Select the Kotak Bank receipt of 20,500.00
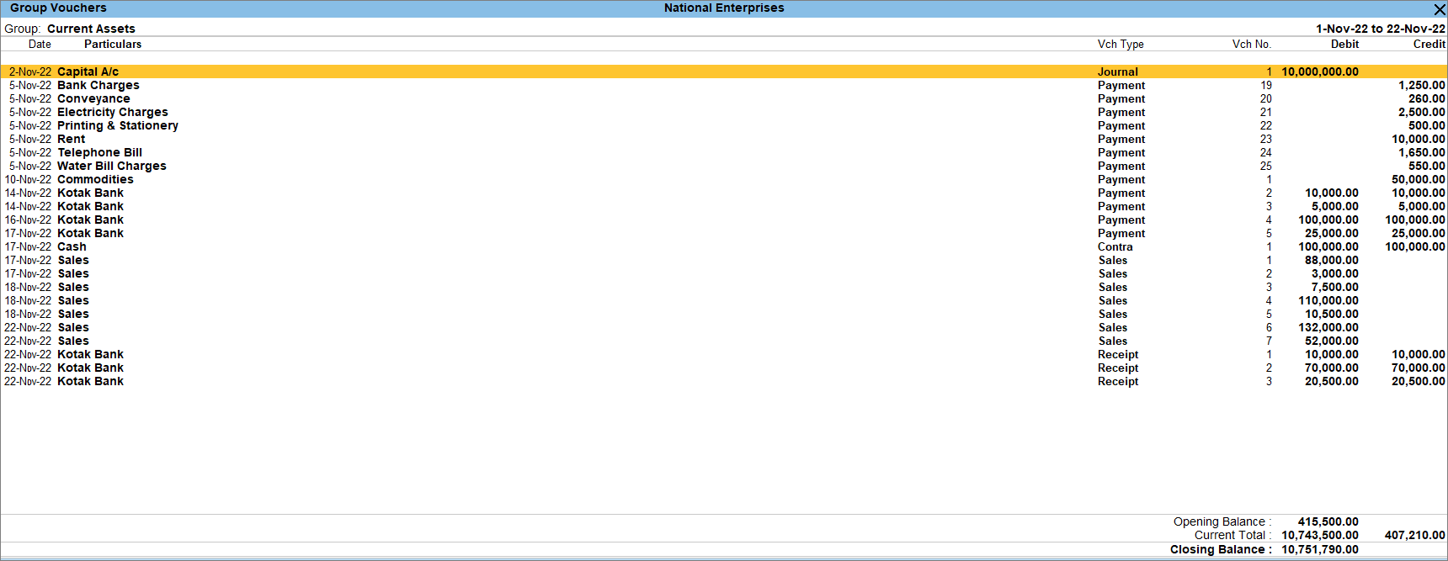Viewport: 1448px width, 561px height. 724,381
